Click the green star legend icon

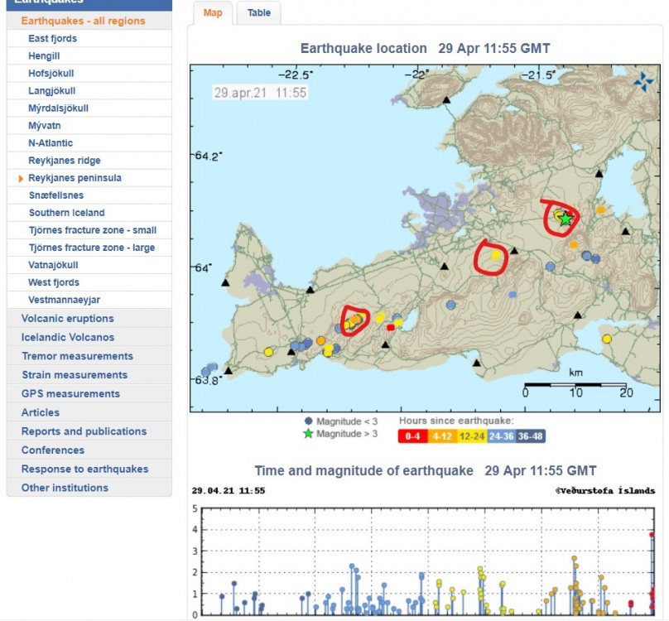[308, 433]
